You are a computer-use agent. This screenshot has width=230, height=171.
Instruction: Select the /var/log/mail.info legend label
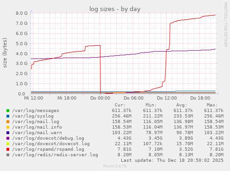[x=37, y=127]
